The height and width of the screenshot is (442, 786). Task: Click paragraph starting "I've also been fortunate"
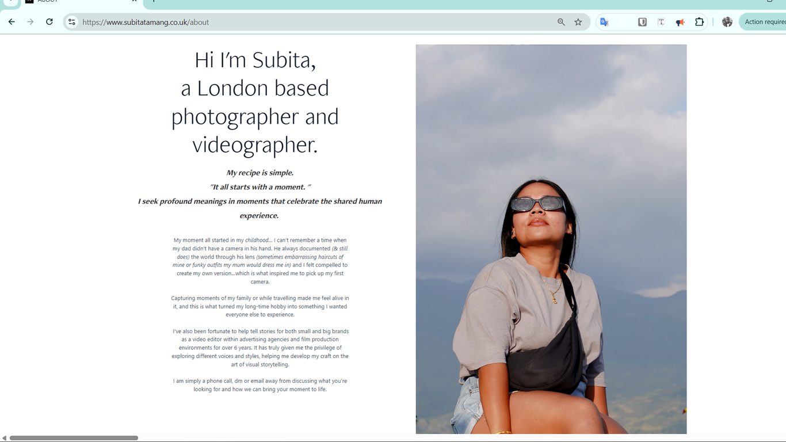[260, 348]
